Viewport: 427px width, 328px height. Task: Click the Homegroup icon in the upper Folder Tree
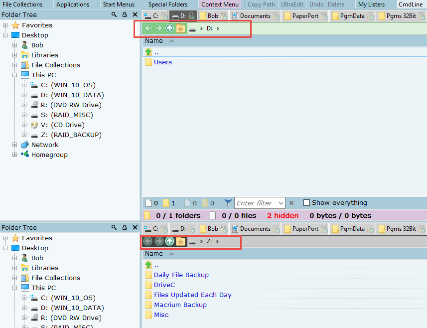click(x=25, y=155)
